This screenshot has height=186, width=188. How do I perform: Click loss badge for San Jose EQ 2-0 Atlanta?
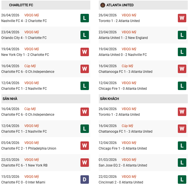(182, 163)
